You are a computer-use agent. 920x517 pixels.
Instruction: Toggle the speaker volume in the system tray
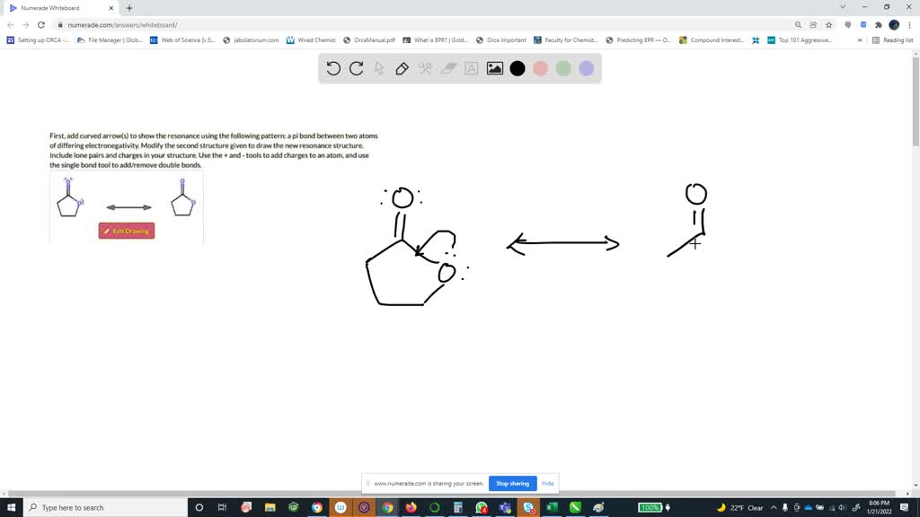coord(842,507)
